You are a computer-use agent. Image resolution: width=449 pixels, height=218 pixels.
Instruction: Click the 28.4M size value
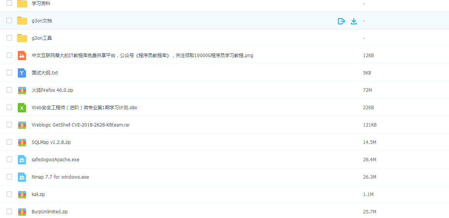pos(369,160)
